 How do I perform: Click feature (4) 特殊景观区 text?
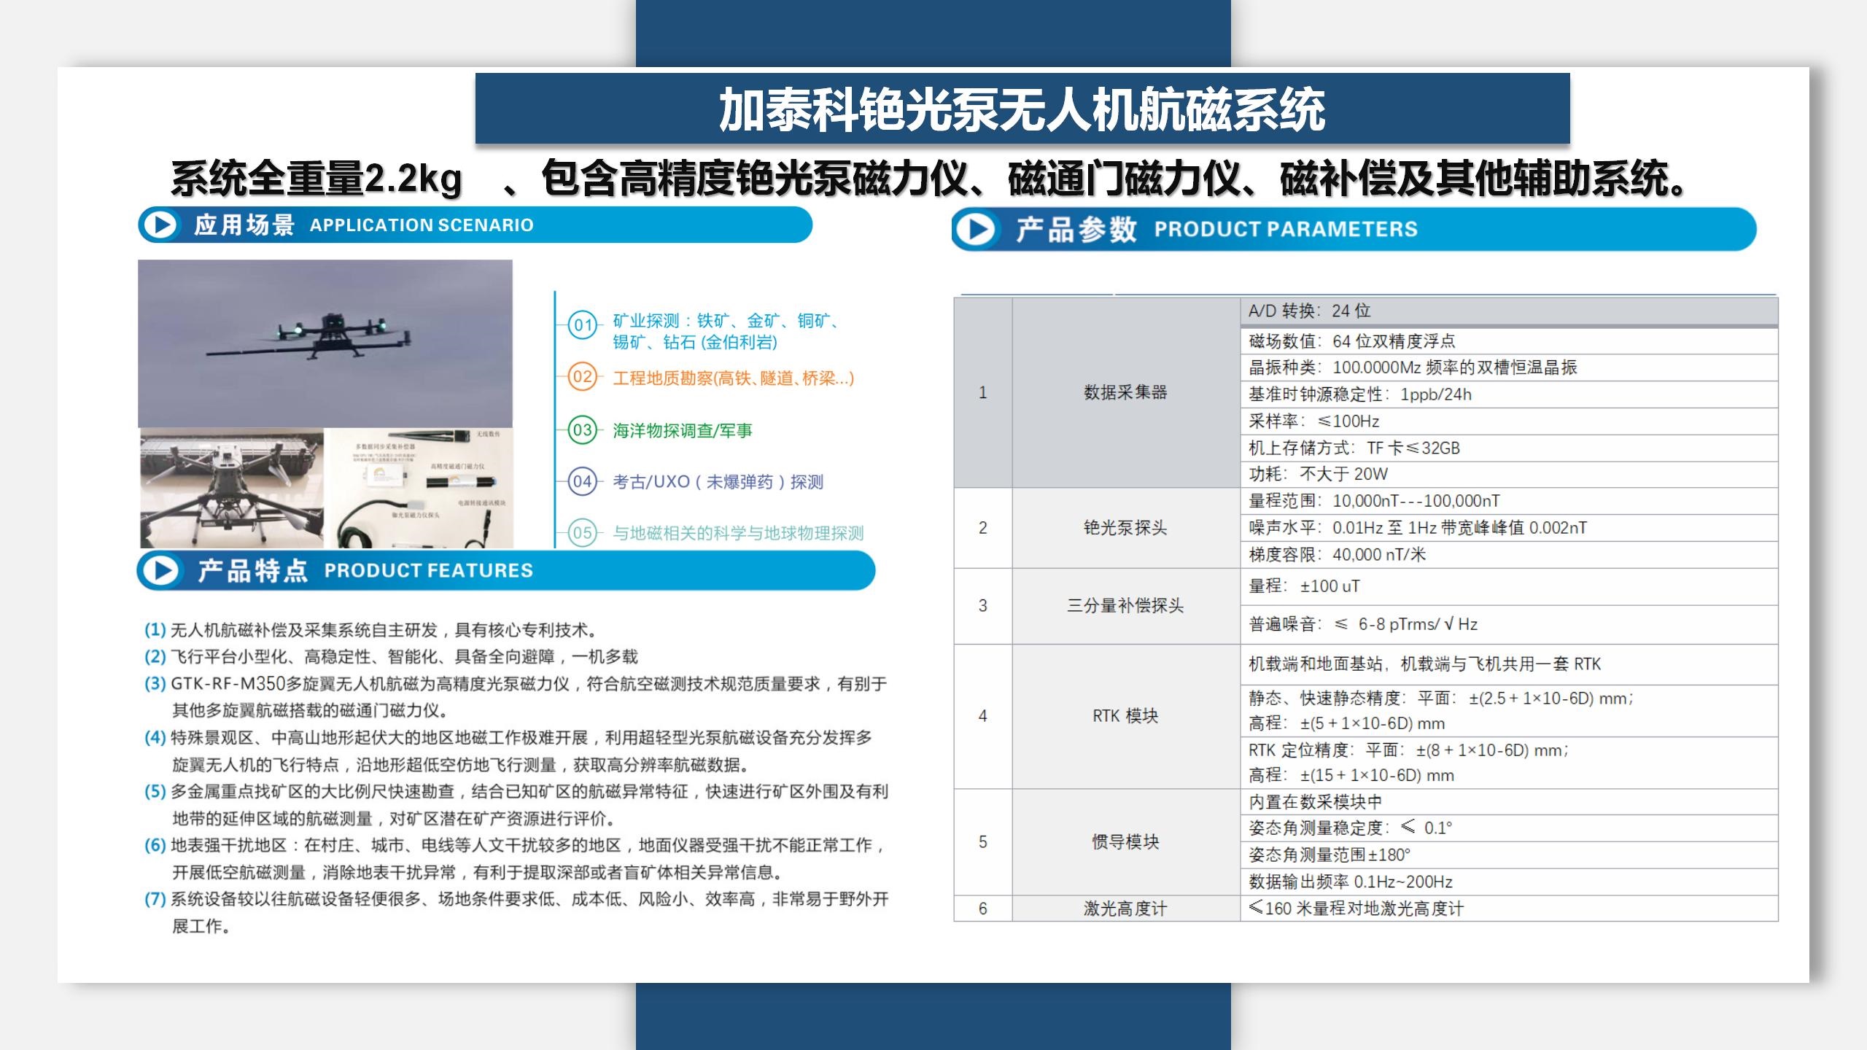[x=508, y=751]
